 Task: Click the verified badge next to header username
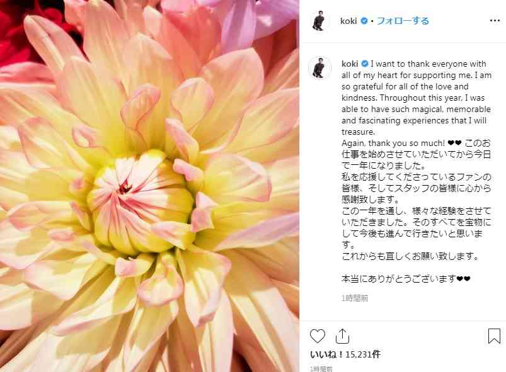click(x=364, y=21)
